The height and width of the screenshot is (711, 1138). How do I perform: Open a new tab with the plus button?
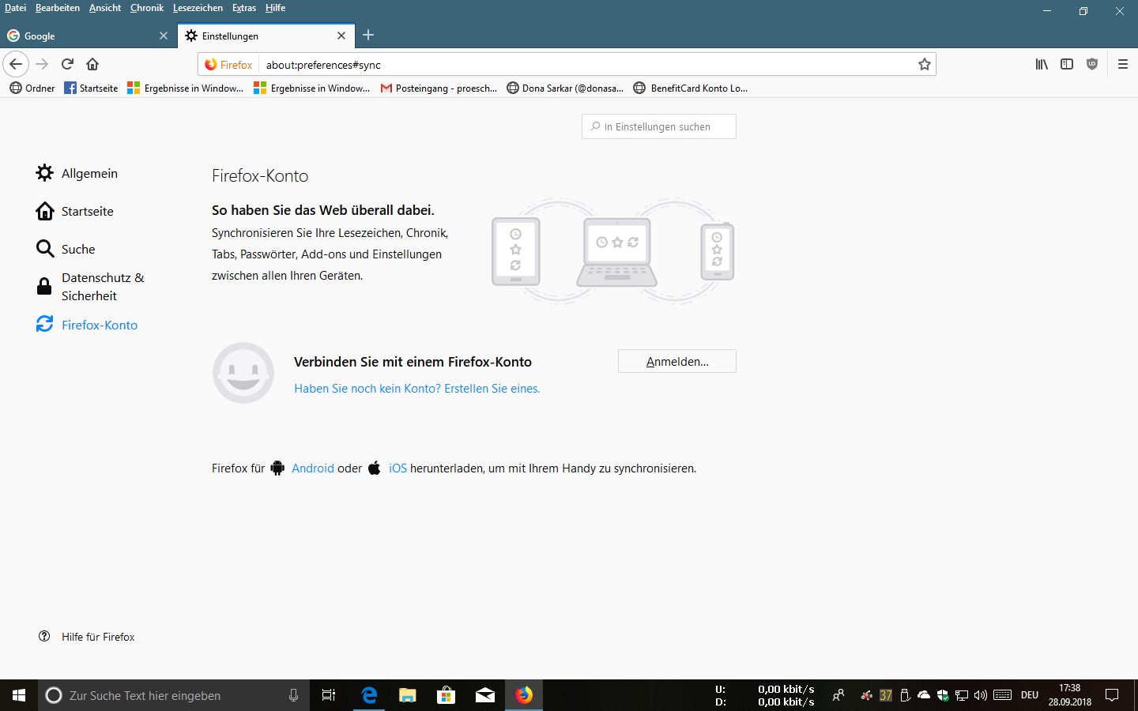368,35
